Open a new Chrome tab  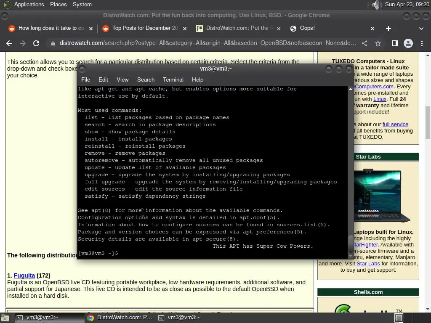coord(388,29)
